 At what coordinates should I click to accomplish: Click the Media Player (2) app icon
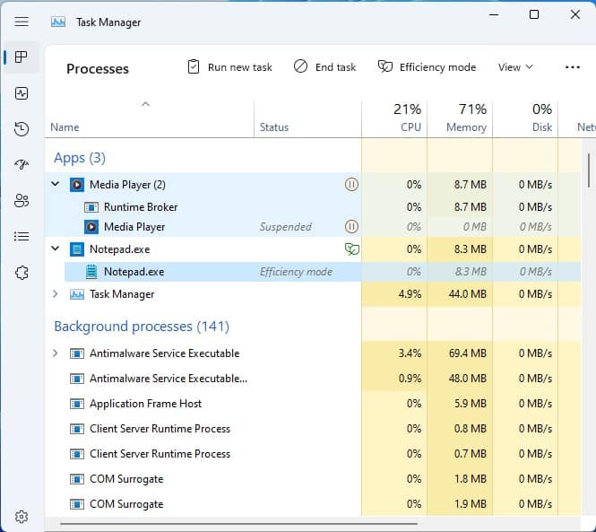coord(77,185)
